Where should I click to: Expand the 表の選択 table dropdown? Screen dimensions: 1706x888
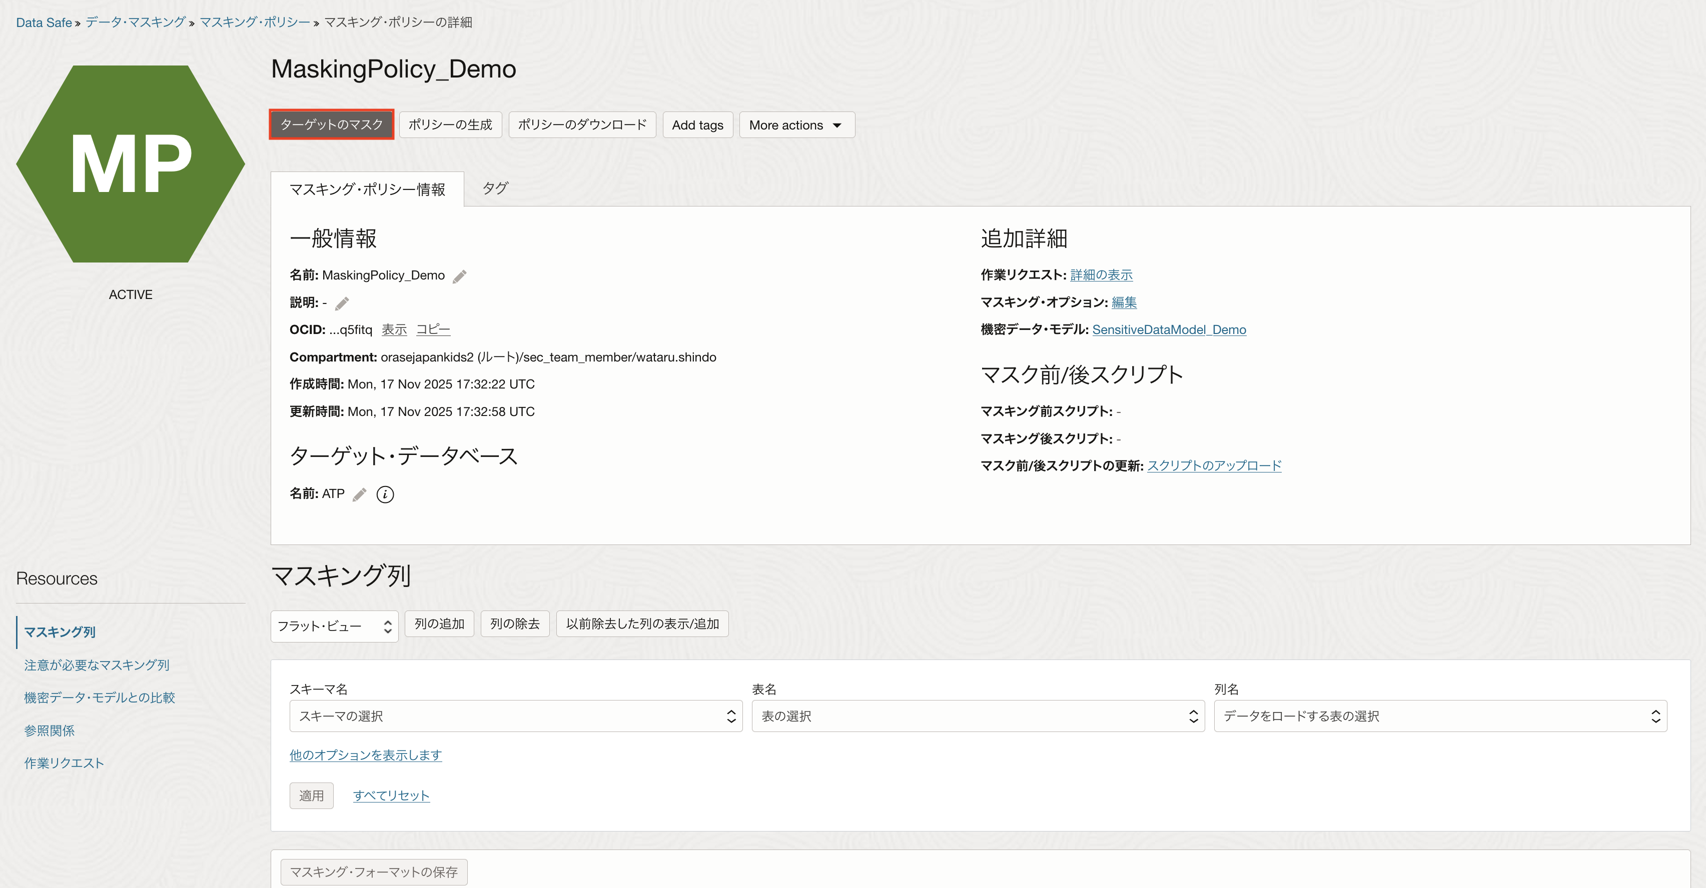978,716
